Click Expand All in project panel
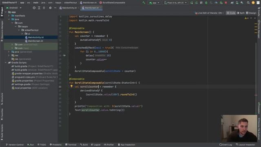Image resolution: width=261 pixels, height=147 pixels. tap(39, 8)
